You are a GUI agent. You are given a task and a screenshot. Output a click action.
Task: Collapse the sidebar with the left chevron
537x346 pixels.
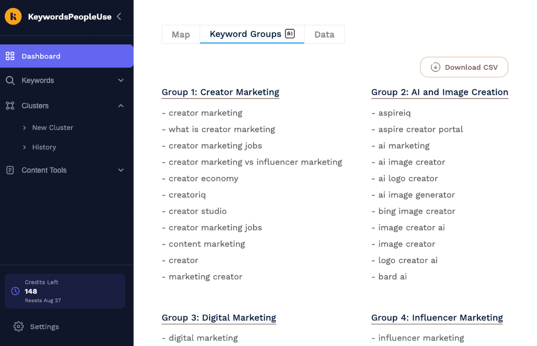(119, 16)
